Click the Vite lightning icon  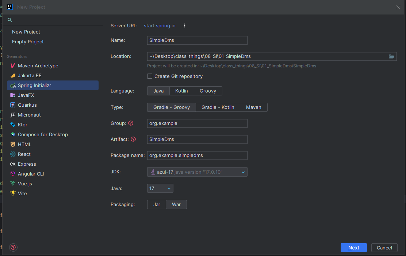(13, 193)
